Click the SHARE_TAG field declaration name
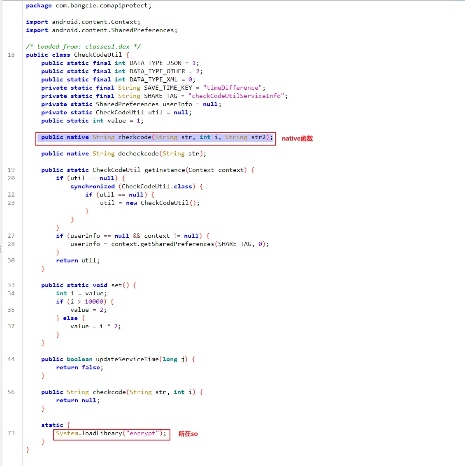The image size is (465, 466). click(x=160, y=96)
